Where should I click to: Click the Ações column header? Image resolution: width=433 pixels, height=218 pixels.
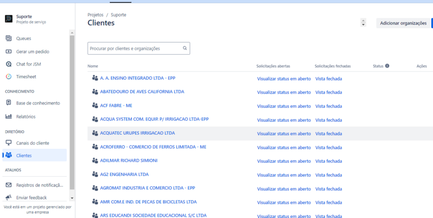[422, 66]
